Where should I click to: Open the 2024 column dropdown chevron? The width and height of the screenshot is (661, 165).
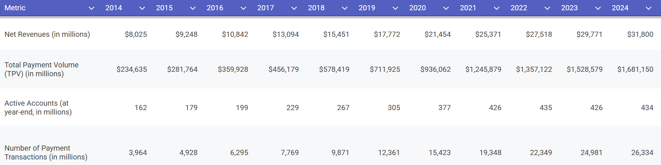tap(648, 8)
